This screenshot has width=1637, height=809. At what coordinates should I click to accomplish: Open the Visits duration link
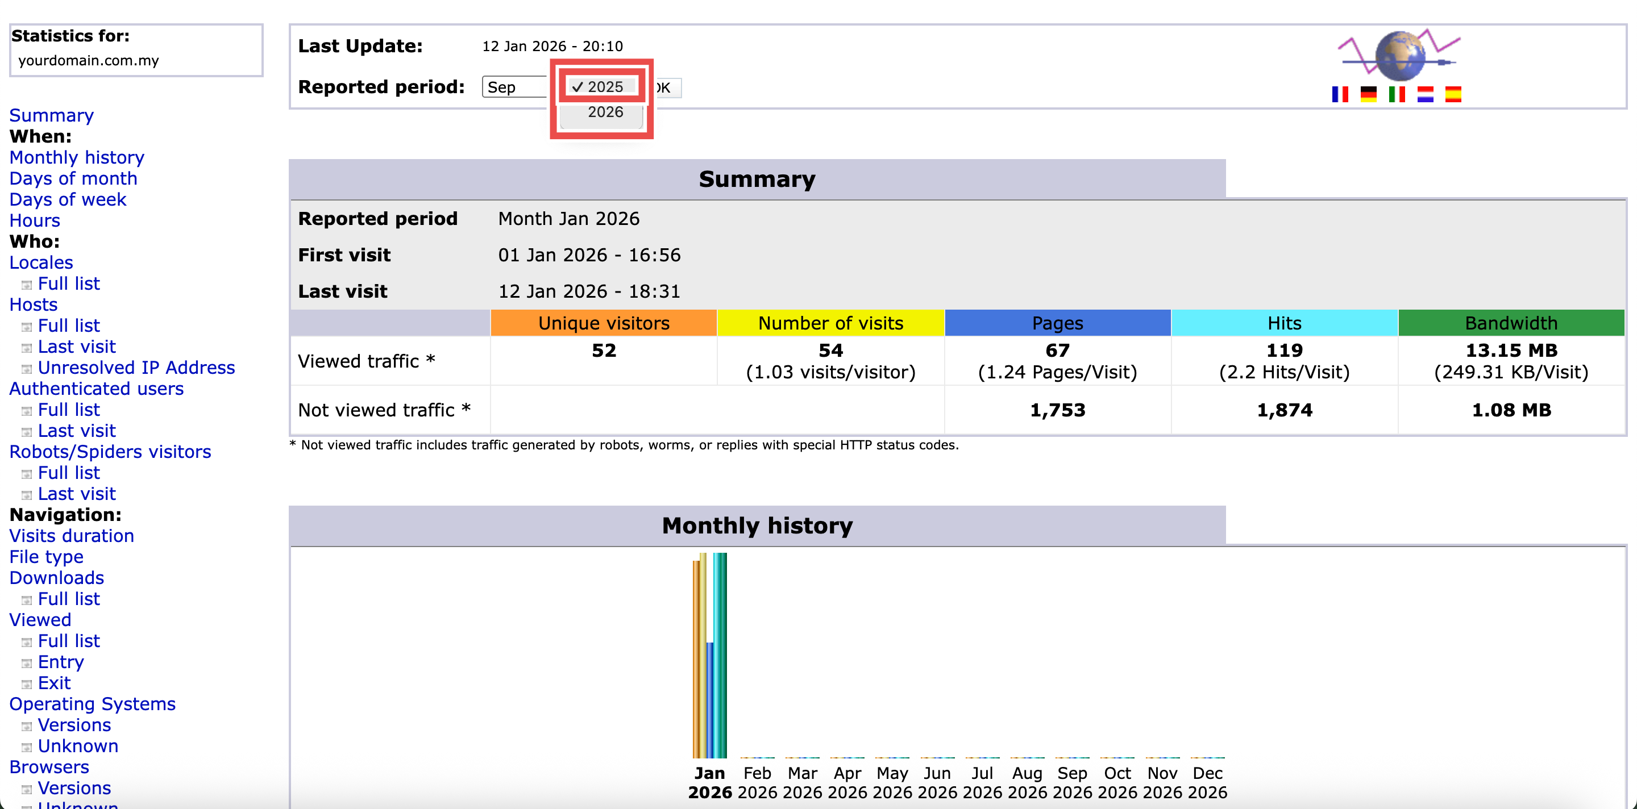(72, 536)
